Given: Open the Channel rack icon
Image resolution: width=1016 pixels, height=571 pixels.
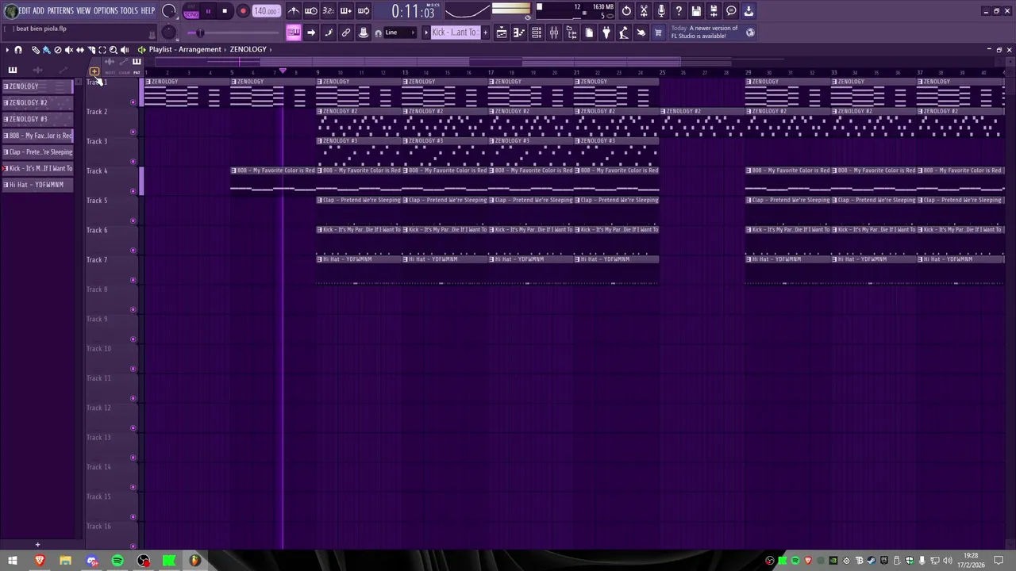Looking at the screenshot, I should click(537, 33).
